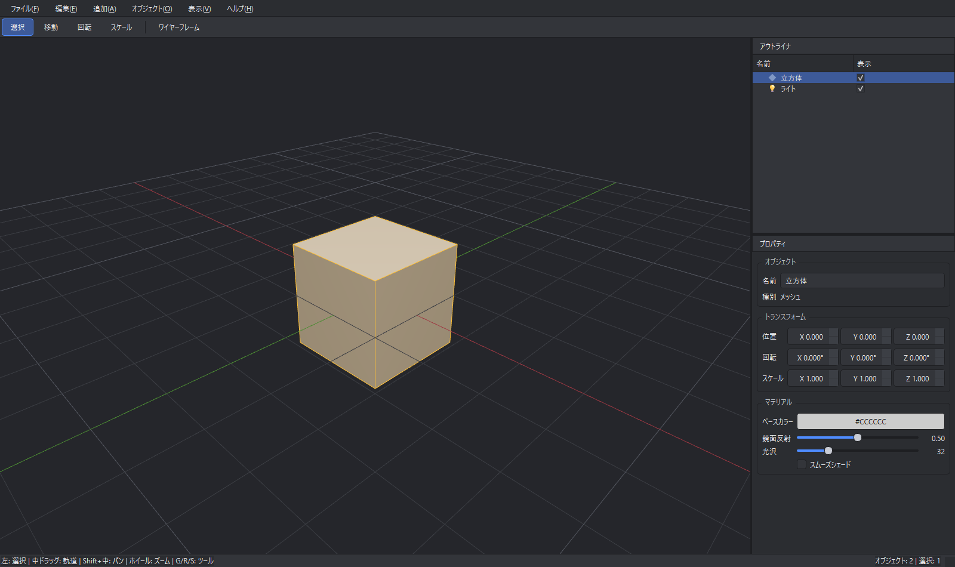
Task: Enable the スムーズシェード checkbox
Action: tap(802, 464)
